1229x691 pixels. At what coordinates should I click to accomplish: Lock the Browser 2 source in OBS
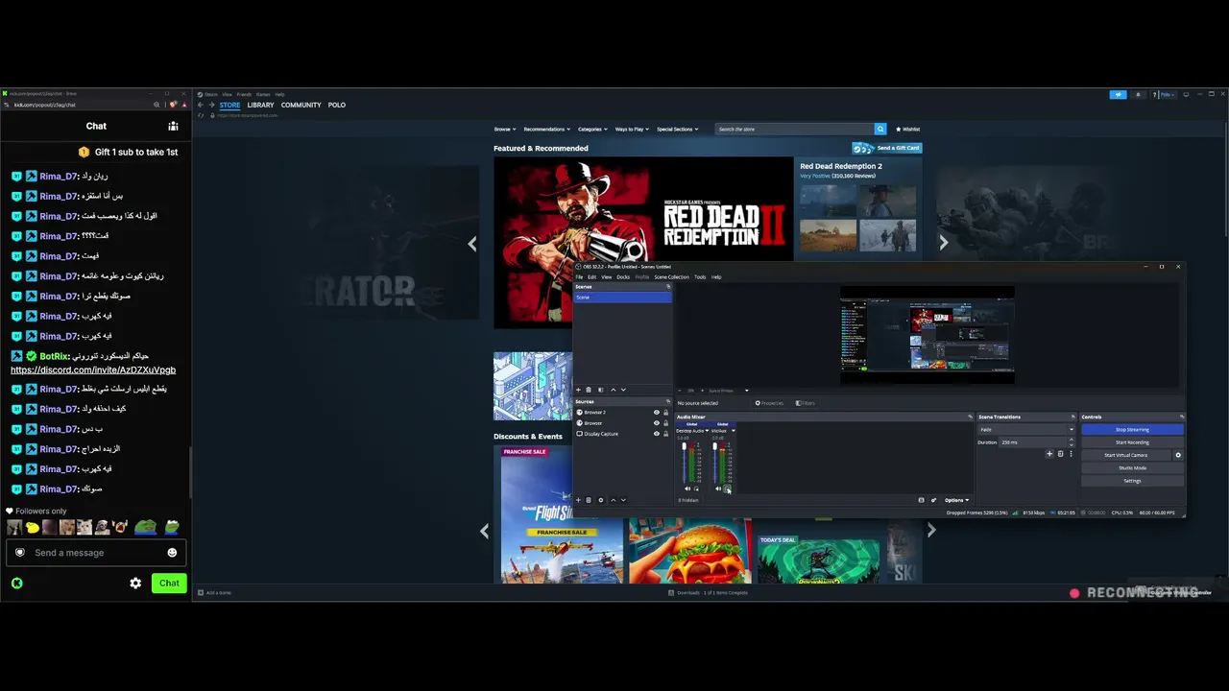point(665,413)
